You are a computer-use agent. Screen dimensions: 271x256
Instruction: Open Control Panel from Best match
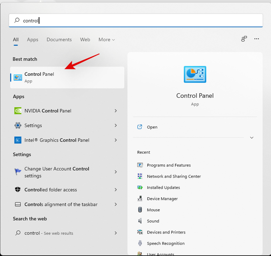click(x=67, y=78)
